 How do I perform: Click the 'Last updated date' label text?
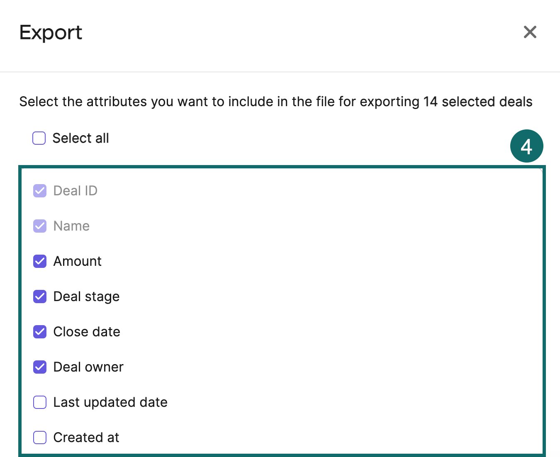coord(110,402)
